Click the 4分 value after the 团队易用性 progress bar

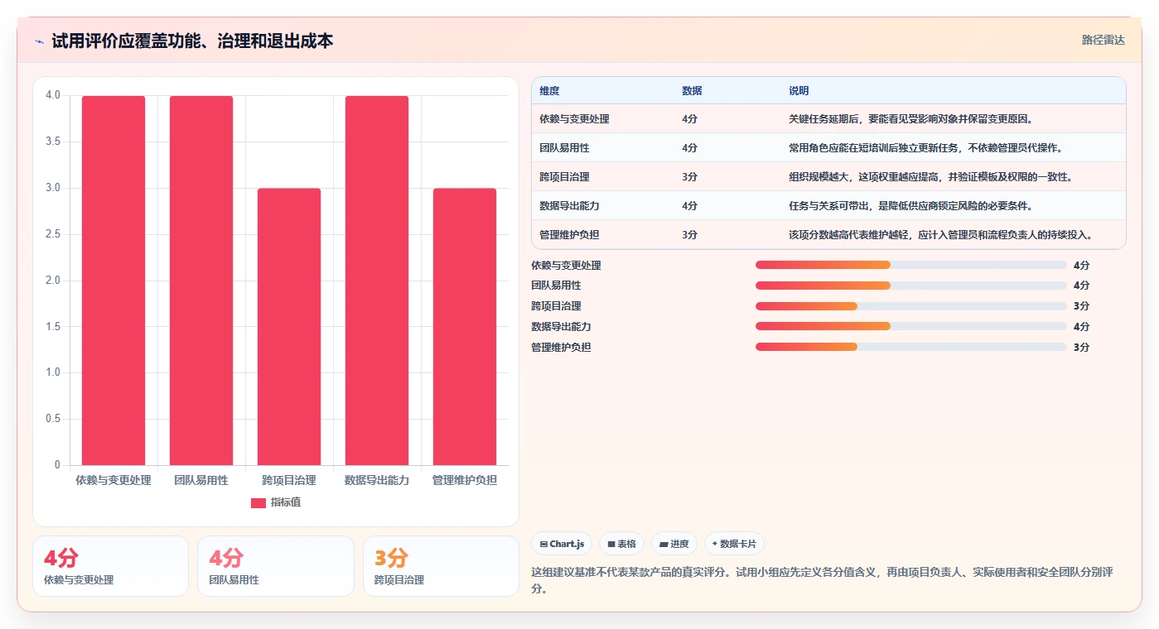[1081, 286]
